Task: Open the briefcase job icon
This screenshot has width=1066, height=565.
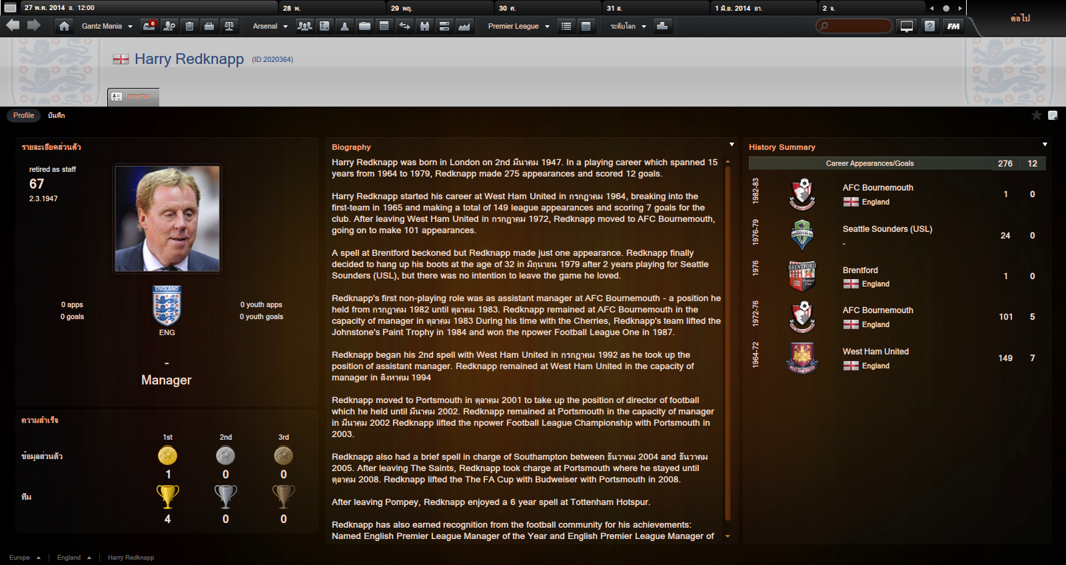Action: point(209,26)
